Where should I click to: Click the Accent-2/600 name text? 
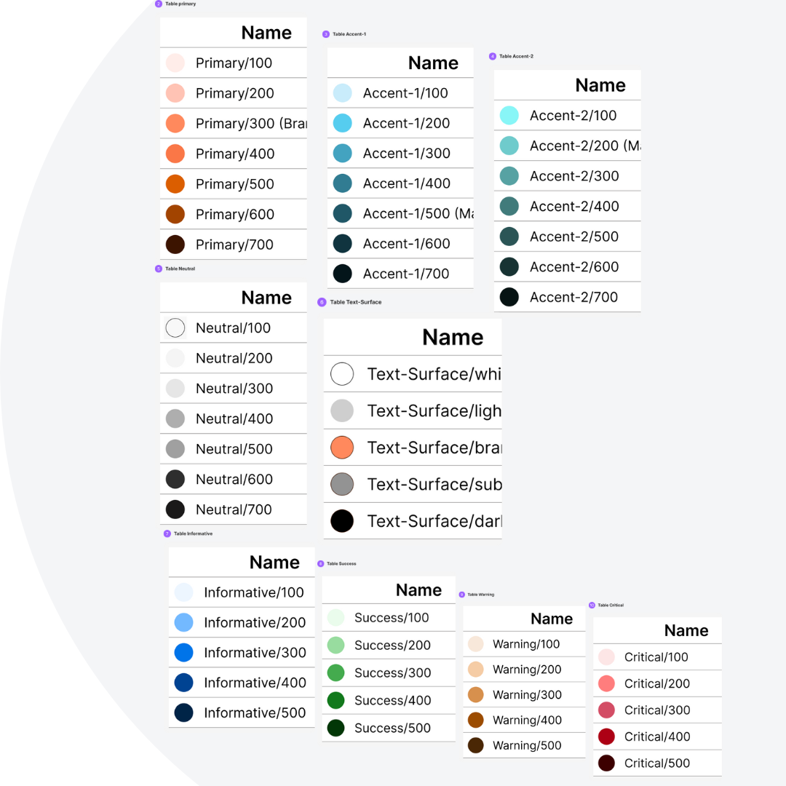tap(574, 266)
